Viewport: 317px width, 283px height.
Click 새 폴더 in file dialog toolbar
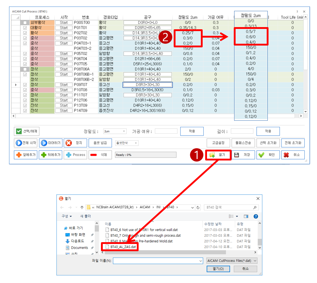tap(86, 216)
